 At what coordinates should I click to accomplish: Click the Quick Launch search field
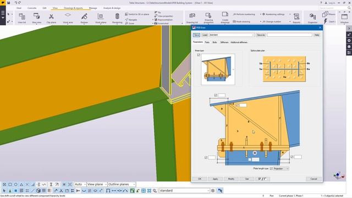pyautogui.click(x=333, y=8)
